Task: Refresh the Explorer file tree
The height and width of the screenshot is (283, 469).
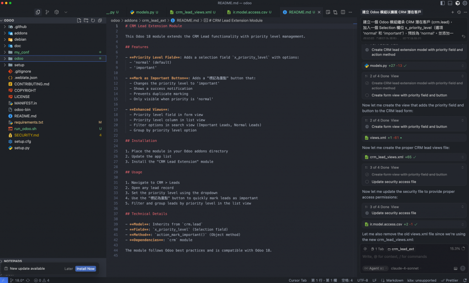Action: coord(93,20)
